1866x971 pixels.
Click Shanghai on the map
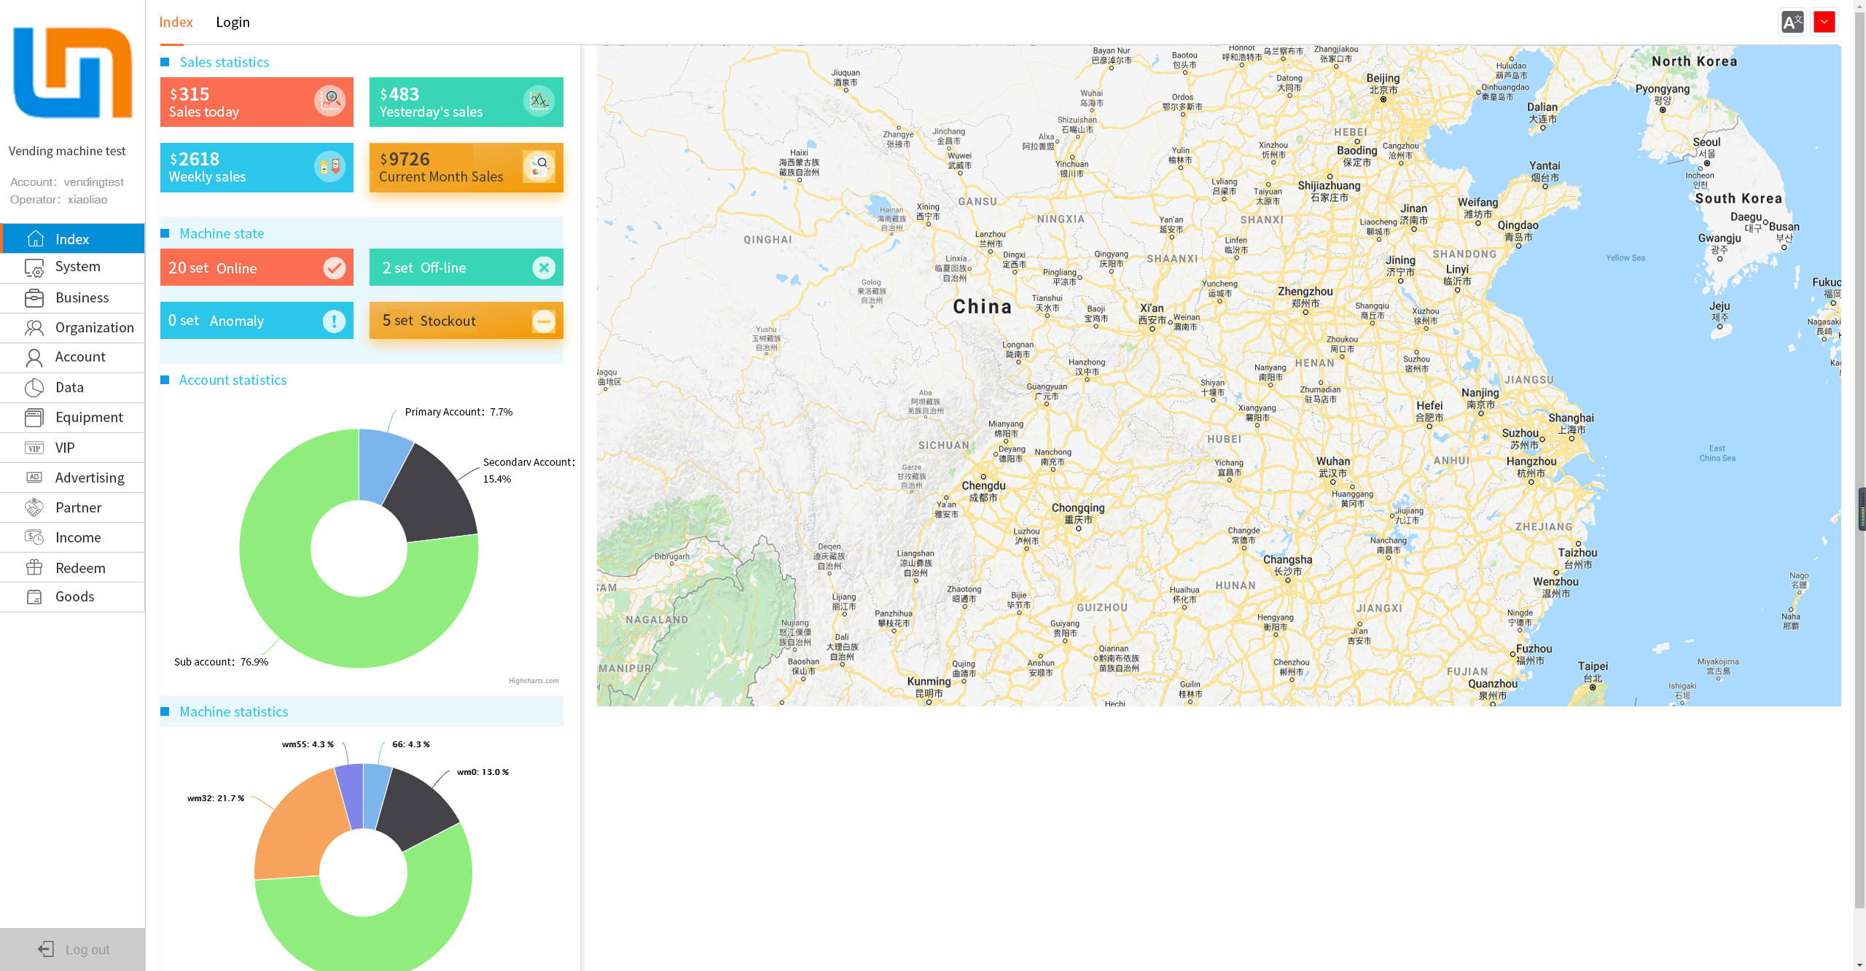tap(1571, 424)
